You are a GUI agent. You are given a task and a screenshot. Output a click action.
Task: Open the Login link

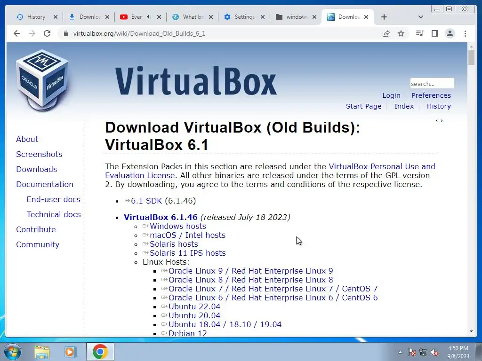tap(391, 95)
